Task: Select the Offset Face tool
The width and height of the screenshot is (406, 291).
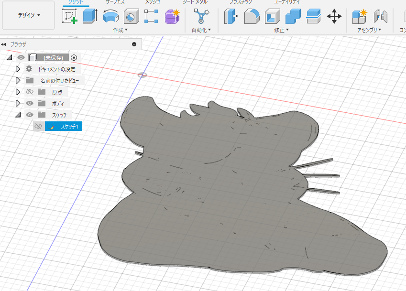Action: click(314, 16)
